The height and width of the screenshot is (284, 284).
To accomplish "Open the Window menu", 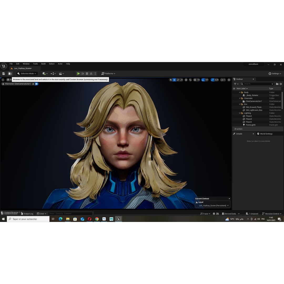I will click(x=26, y=64).
